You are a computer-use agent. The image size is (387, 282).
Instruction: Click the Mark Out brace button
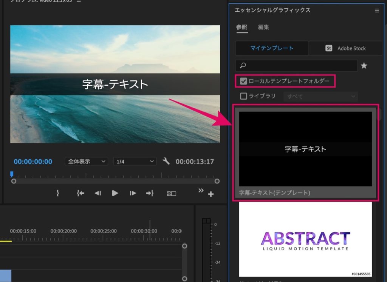[58, 193]
